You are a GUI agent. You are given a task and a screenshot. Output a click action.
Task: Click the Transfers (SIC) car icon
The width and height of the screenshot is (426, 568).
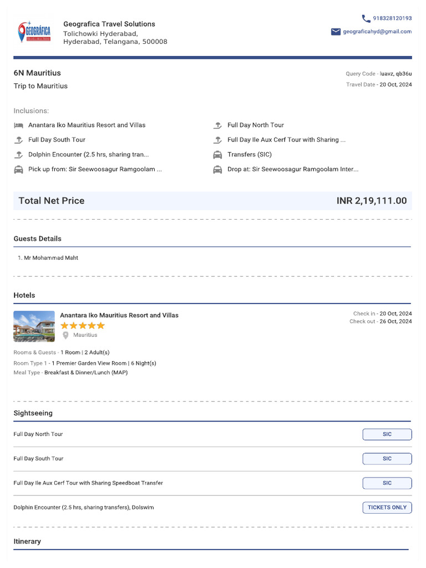[x=217, y=155]
